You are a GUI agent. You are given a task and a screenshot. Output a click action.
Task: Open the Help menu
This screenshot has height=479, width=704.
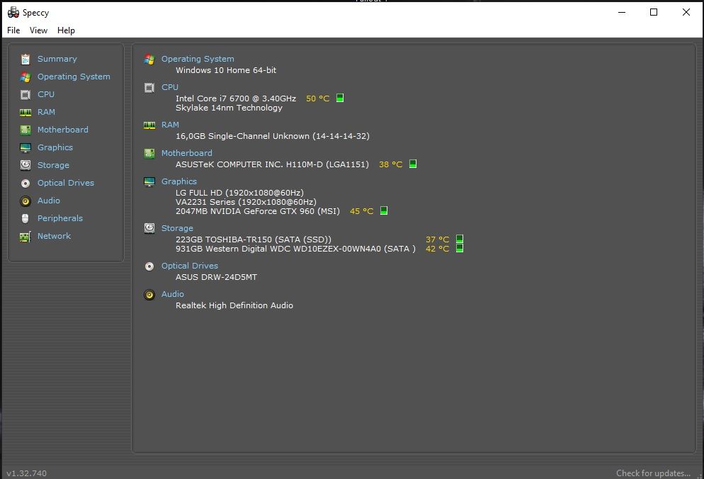[x=66, y=30]
